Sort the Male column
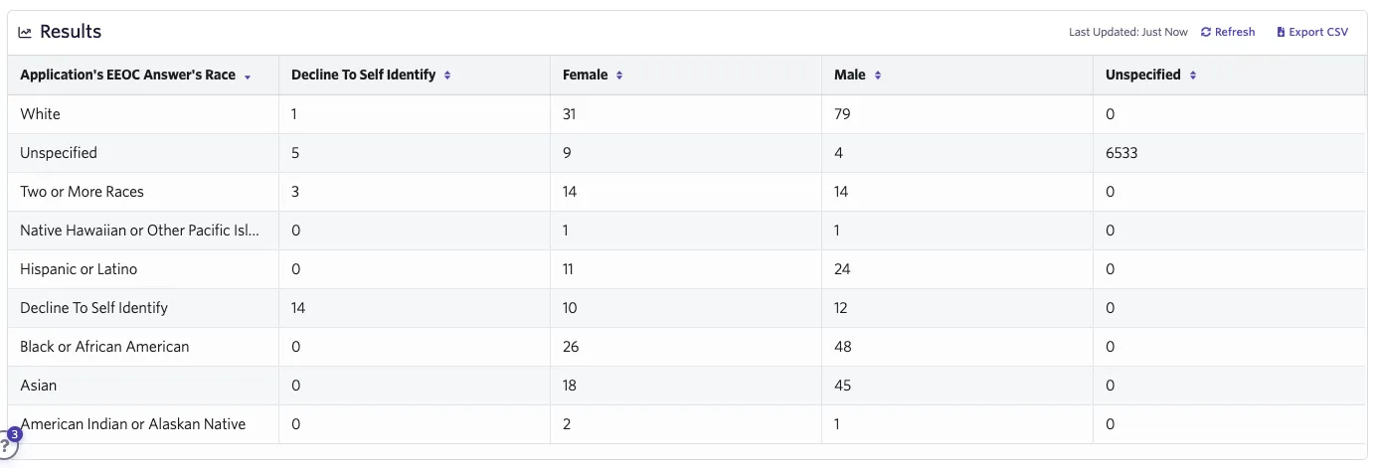This screenshot has height=468, width=1378. click(878, 76)
